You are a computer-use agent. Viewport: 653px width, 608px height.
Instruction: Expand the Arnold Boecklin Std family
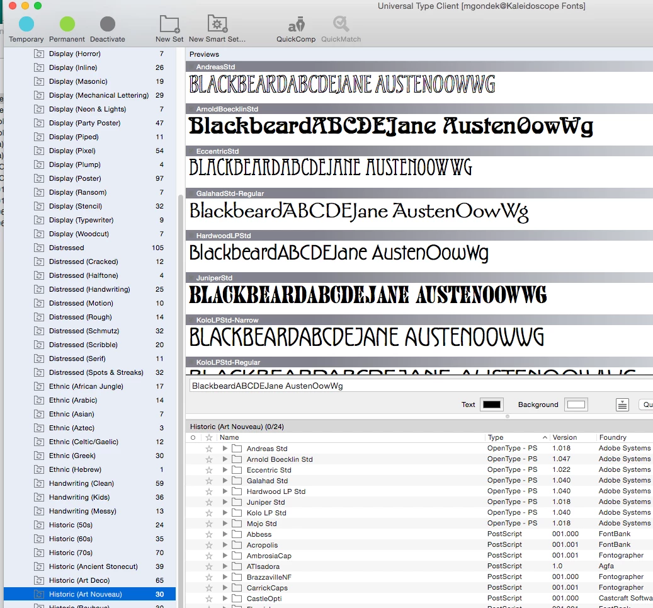point(225,459)
